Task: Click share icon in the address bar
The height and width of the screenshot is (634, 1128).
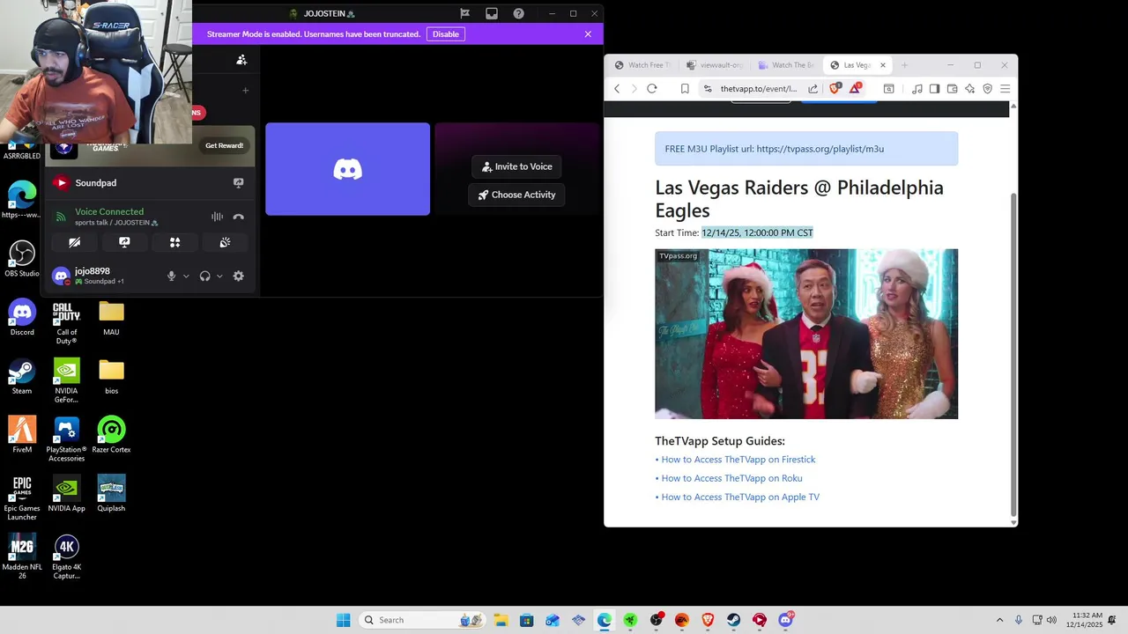Action: [813, 89]
